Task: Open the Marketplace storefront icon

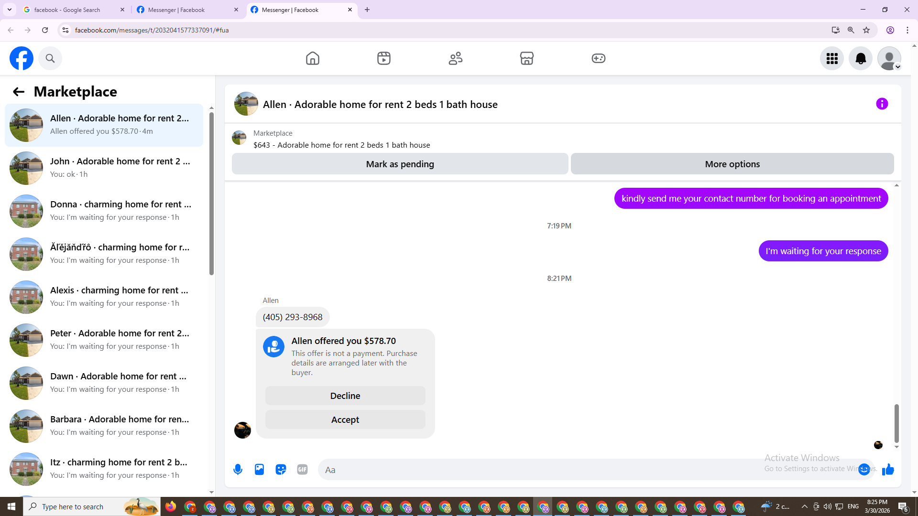Action: click(526, 58)
